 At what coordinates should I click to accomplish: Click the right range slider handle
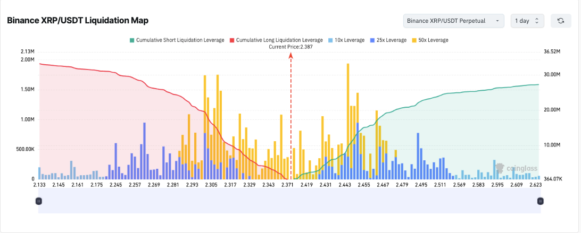point(540,201)
